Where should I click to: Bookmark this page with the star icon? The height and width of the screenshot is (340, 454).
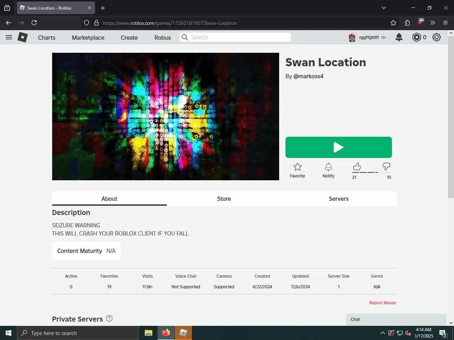(393, 23)
